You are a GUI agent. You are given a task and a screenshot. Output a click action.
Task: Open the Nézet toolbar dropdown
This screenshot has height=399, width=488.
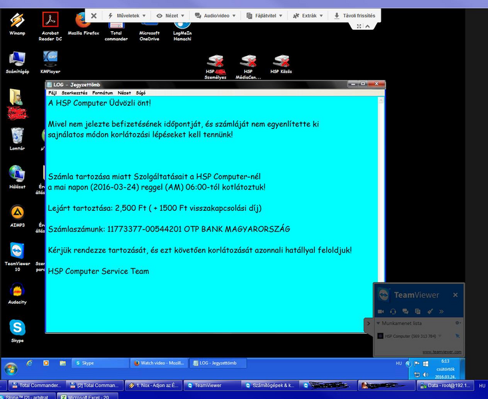coord(170,15)
